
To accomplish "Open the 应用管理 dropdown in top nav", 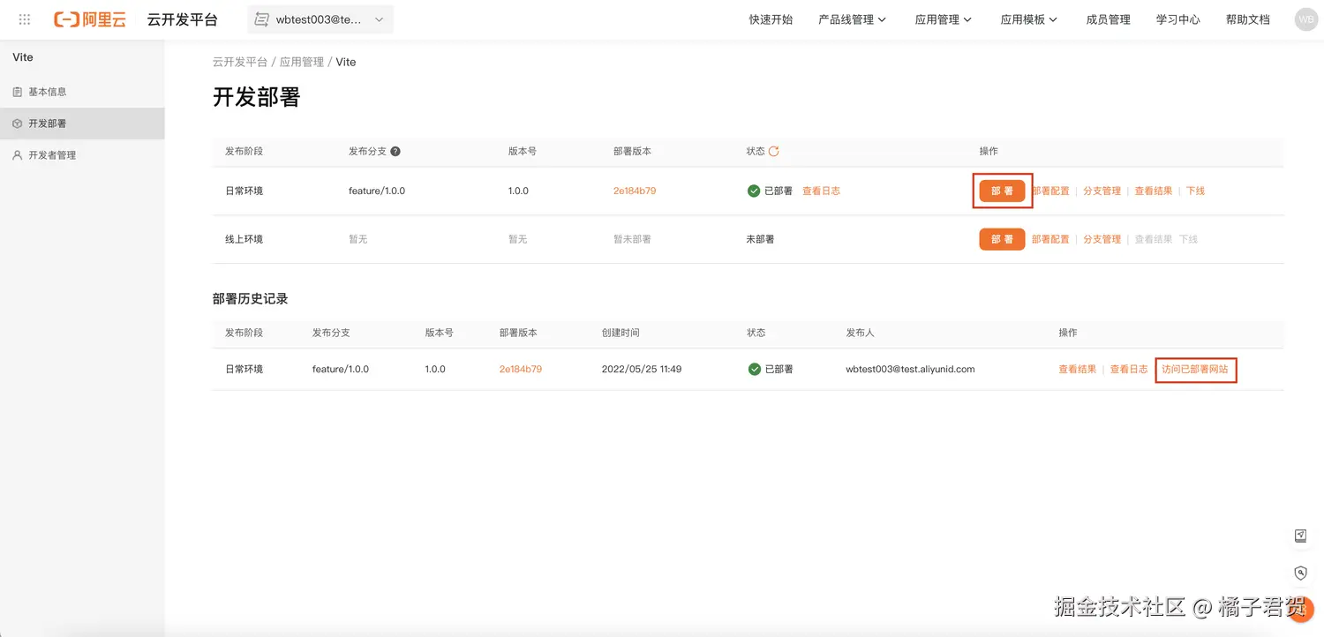I will (x=944, y=19).
